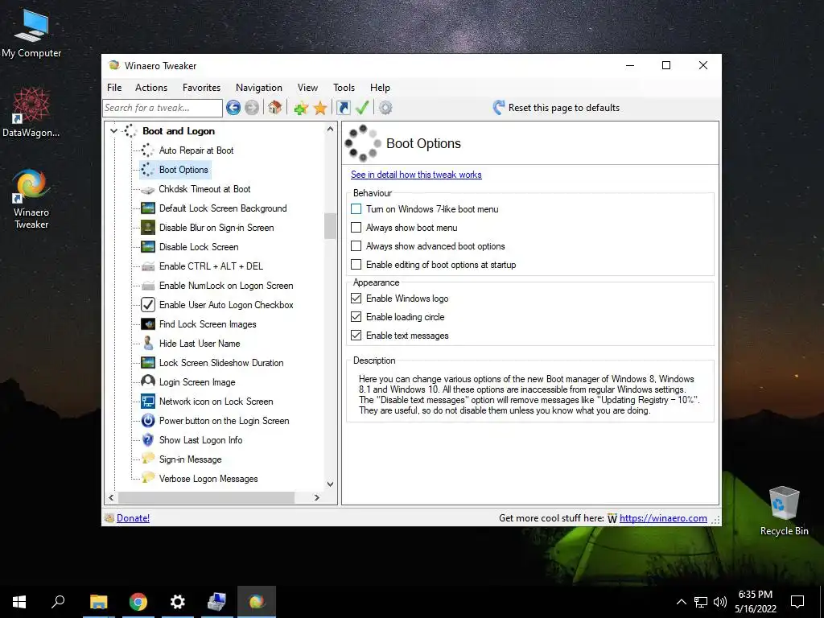Click the Find Lock Screen Images icon
Viewport: 824px width, 618px height.
pyautogui.click(x=148, y=324)
